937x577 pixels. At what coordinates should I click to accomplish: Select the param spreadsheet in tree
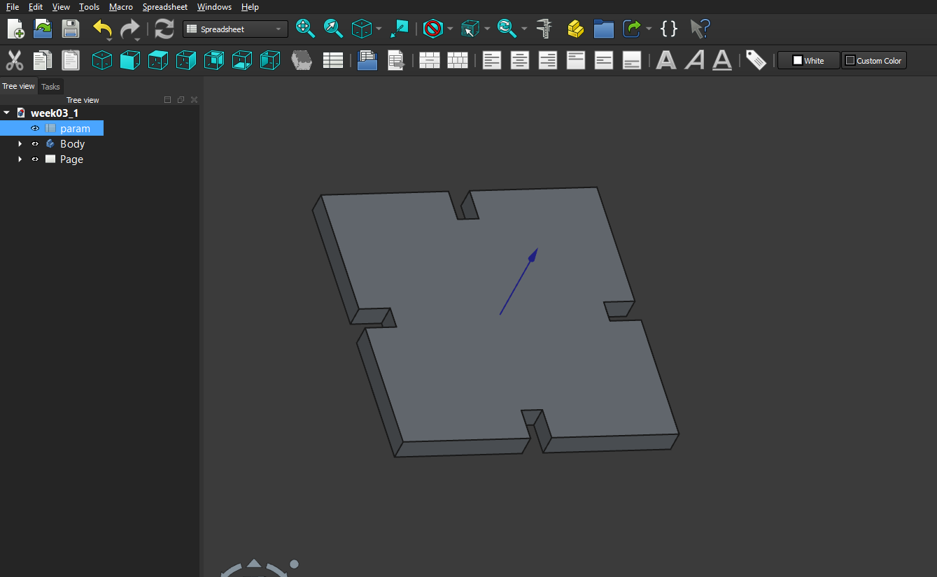pyautogui.click(x=75, y=128)
